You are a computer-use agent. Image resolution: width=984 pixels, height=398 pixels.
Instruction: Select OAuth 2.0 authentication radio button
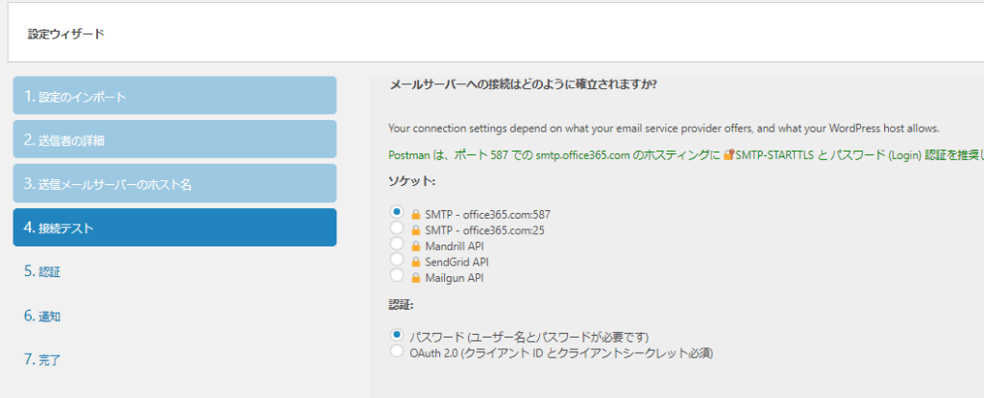pyautogui.click(x=397, y=352)
